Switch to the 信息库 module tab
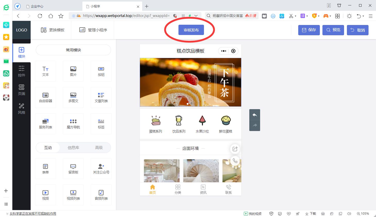The image size is (376, 217). tap(73, 147)
